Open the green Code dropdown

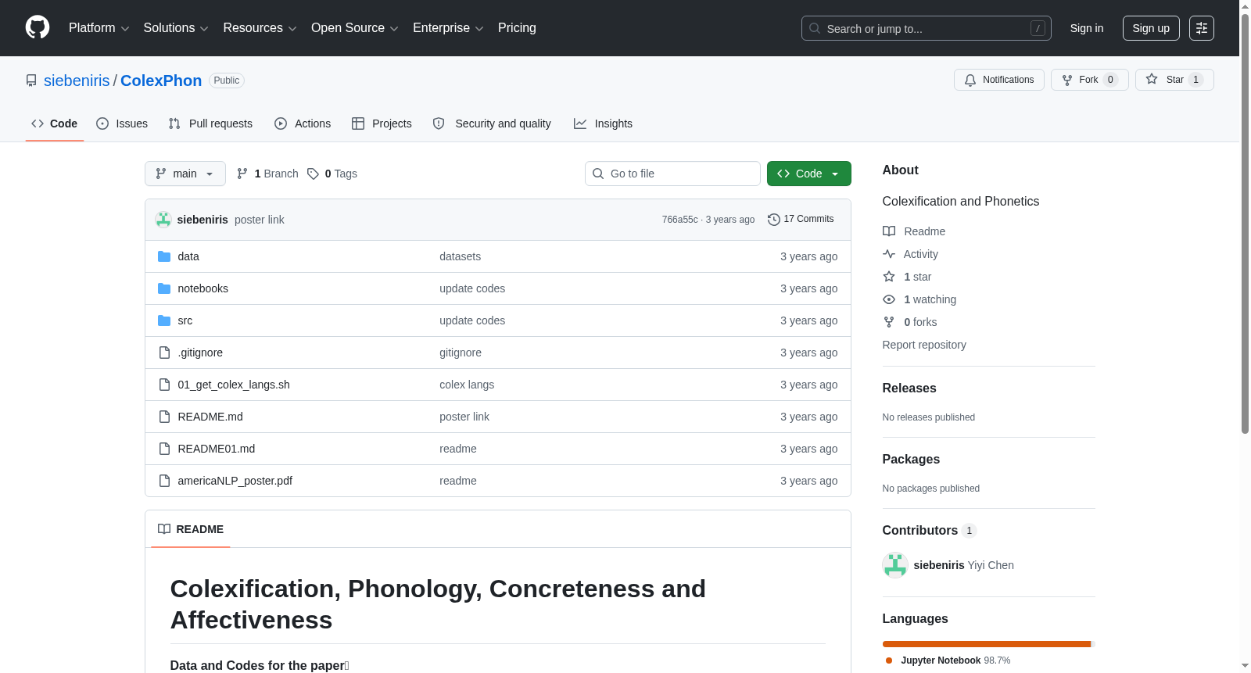click(809, 174)
